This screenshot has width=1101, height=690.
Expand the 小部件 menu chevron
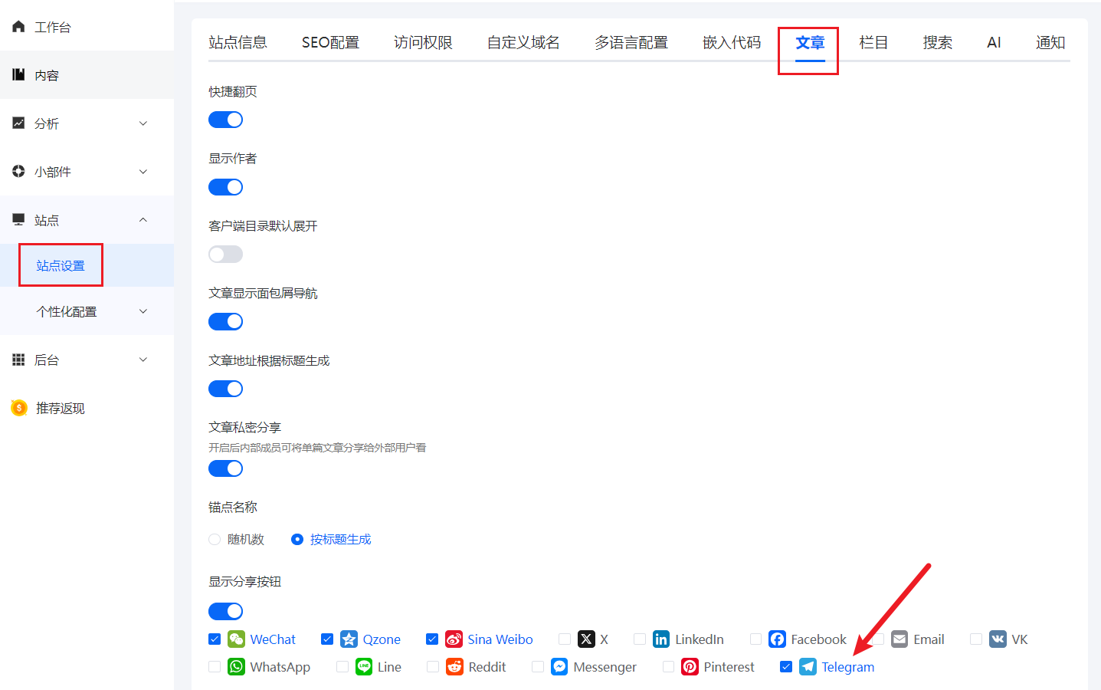tap(143, 171)
